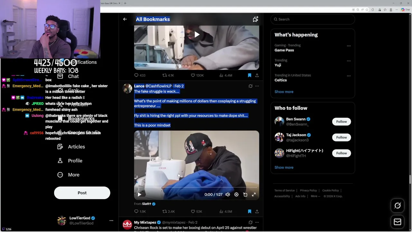Open the floating Messages envelope button

click(398, 222)
